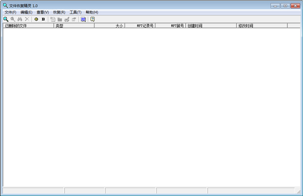Click the grayed copy documents icon

53,19
